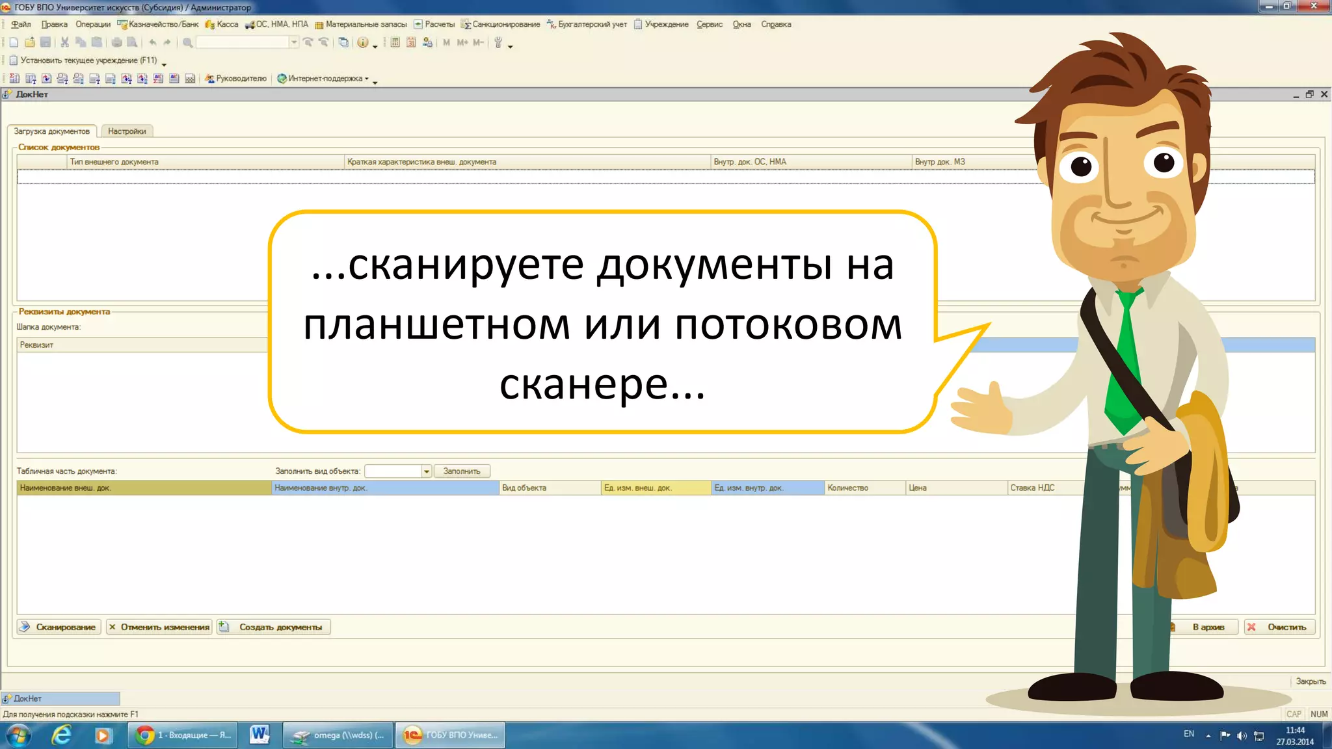Screen dimensions: 1332x749
Task: Click the M memory button
Action: (446, 42)
